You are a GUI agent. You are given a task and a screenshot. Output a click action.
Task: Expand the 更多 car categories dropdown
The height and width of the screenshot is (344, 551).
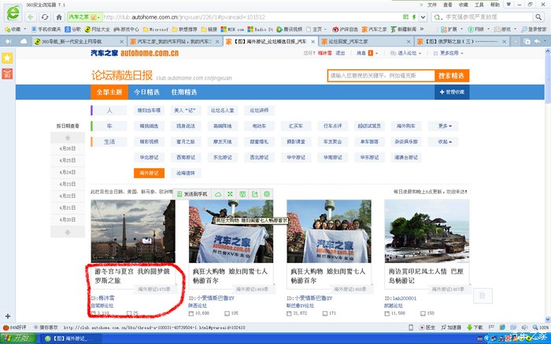coord(446,126)
